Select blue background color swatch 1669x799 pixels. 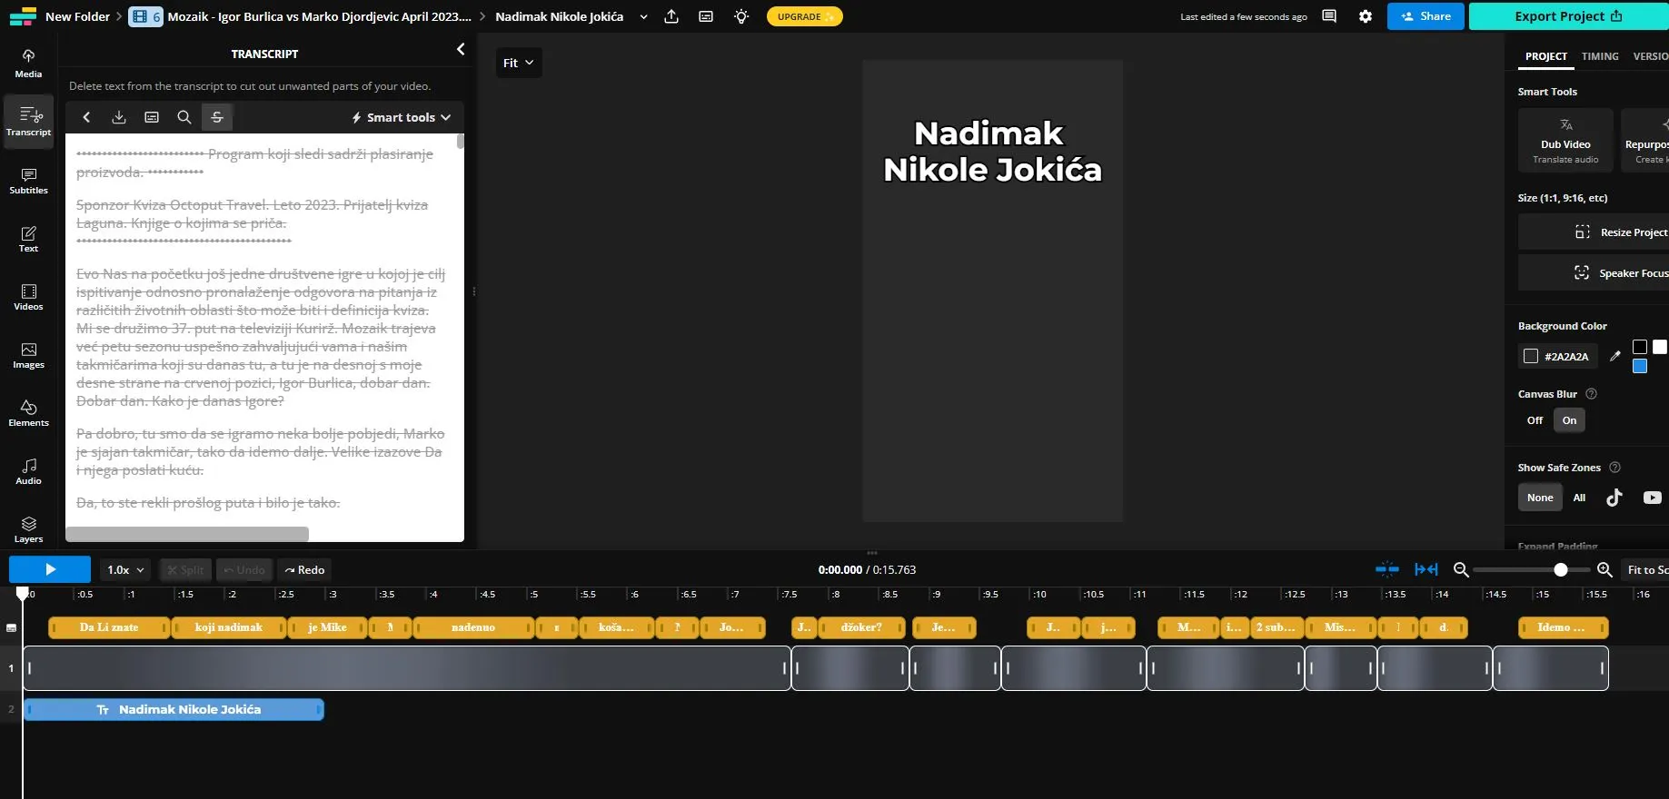click(1640, 366)
